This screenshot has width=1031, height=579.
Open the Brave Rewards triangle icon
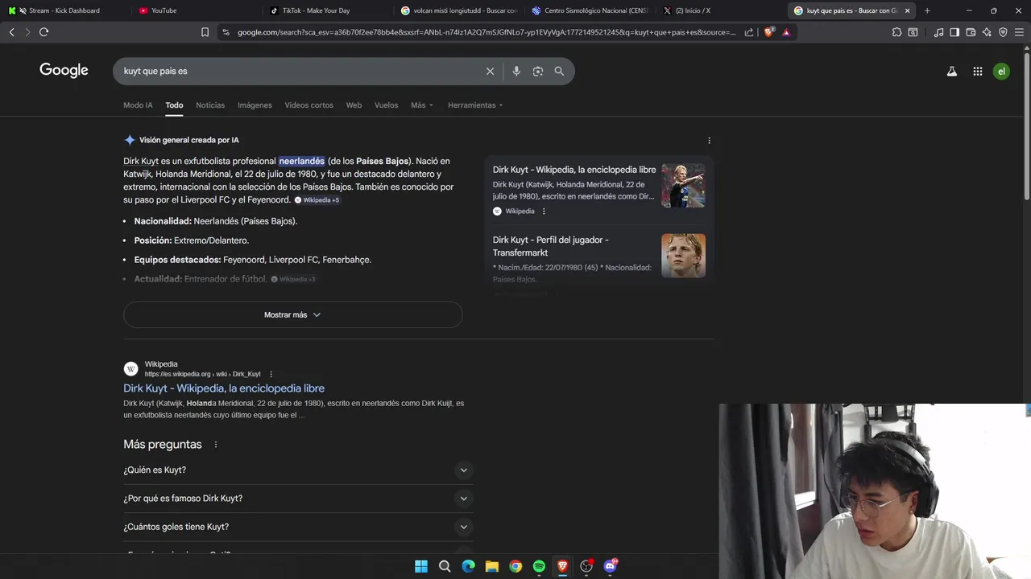point(786,32)
